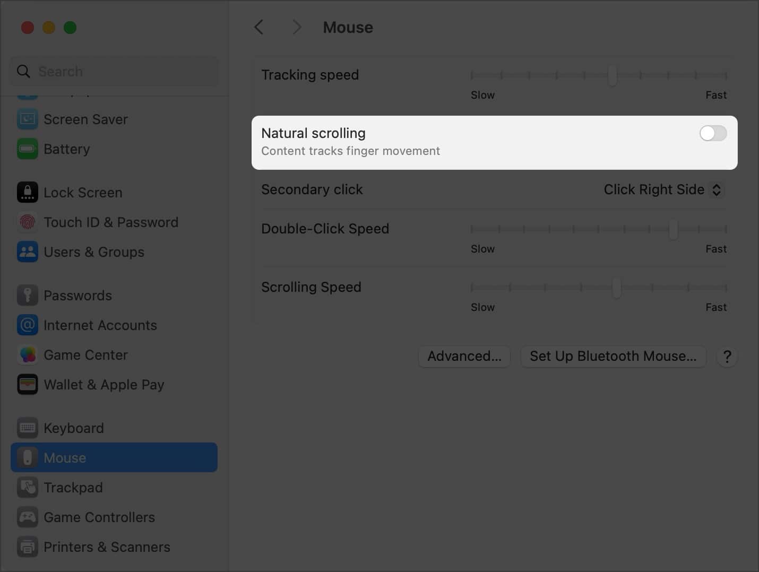Click the Double-Click Speed slider handle
The width and height of the screenshot is (759, 572).
[673, 229]
